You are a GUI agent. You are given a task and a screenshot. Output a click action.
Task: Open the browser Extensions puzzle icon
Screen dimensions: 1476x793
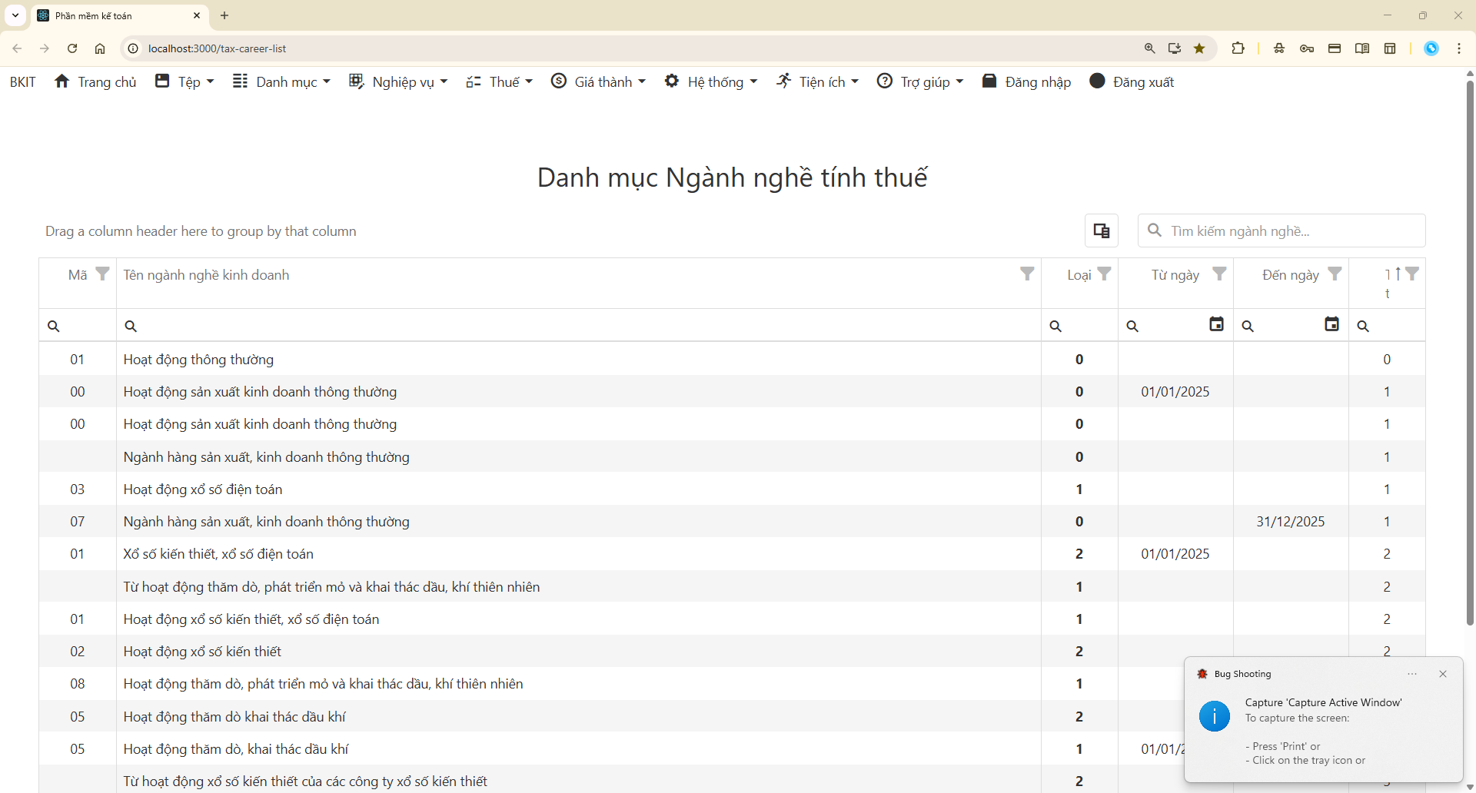pyautogui.click(x=1238, y=48)
